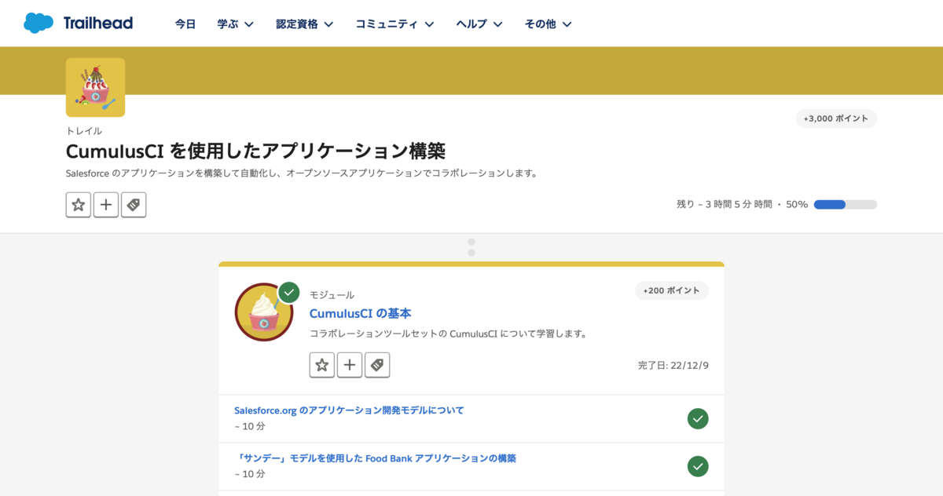Screen dimensions: 943x496
Task: Open the 今日 menu item
Action: (185, 24)
